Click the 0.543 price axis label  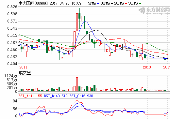(x=12, y=28)
